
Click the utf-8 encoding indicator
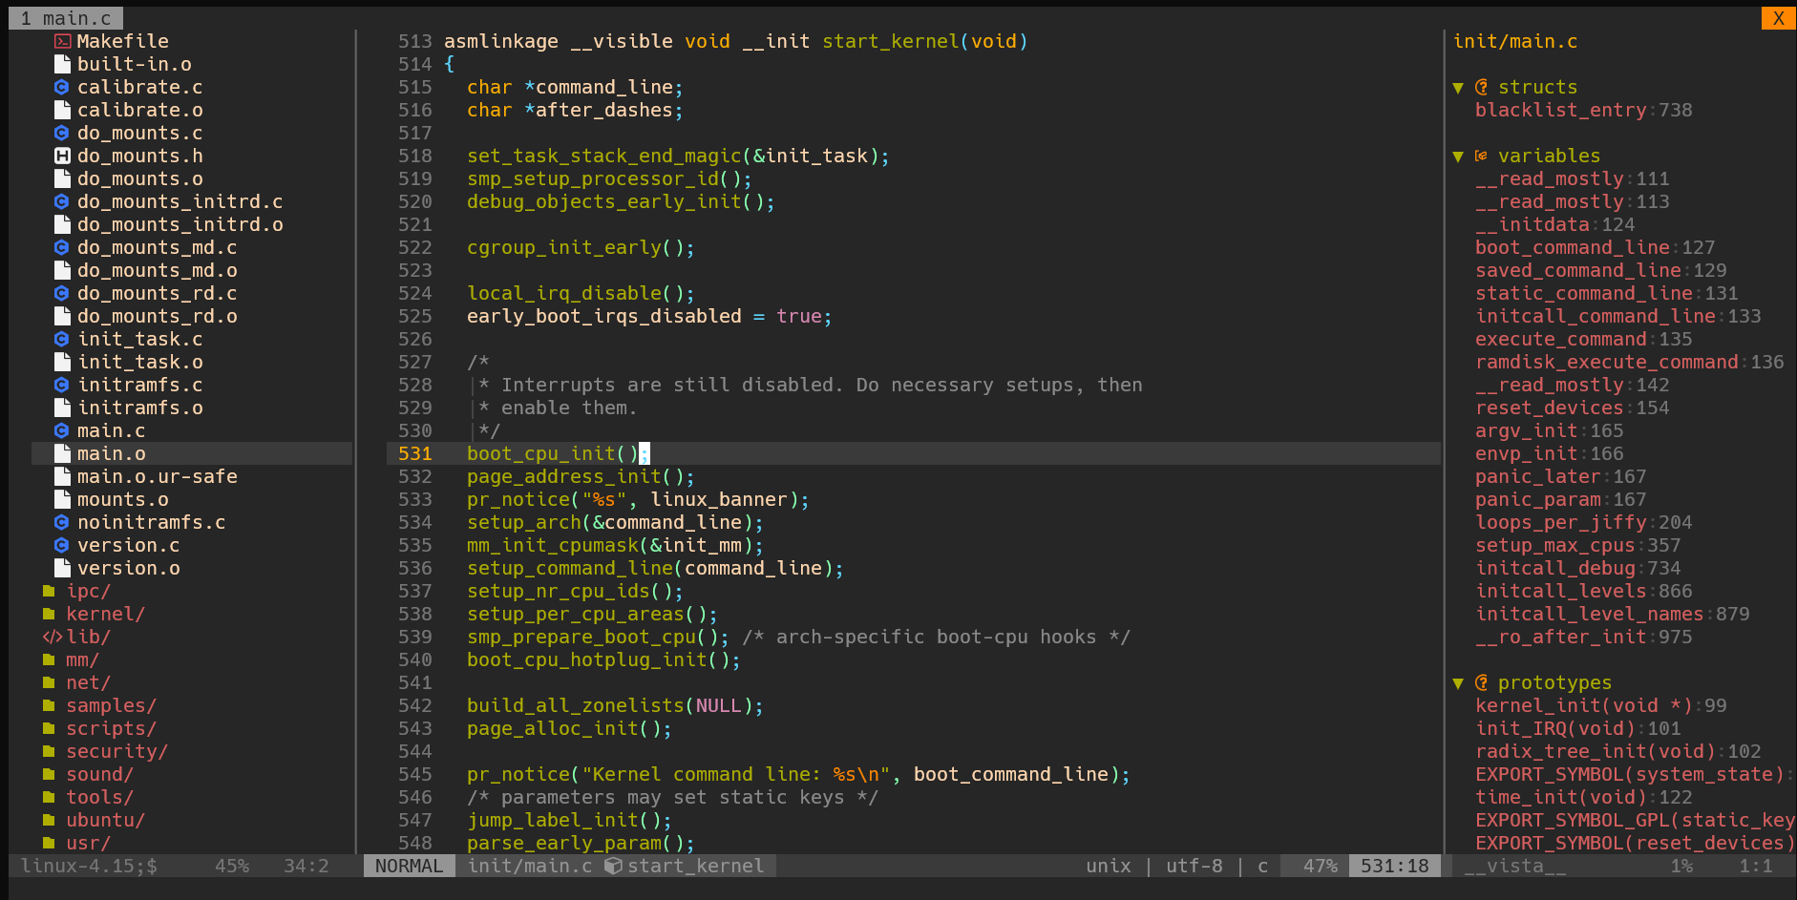point(1194,866)
